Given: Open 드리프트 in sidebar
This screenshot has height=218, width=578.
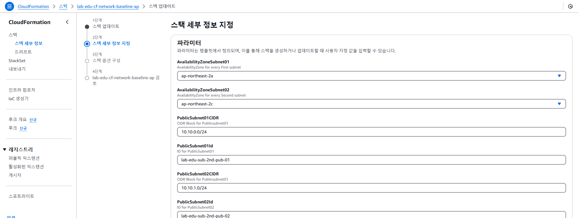Looking at the screenshot, I should click(x=23, y=52).
